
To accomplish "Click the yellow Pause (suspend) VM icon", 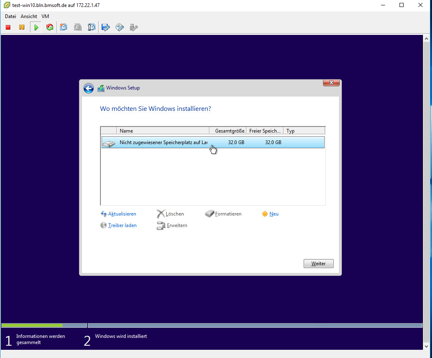I will coord(22,27).
